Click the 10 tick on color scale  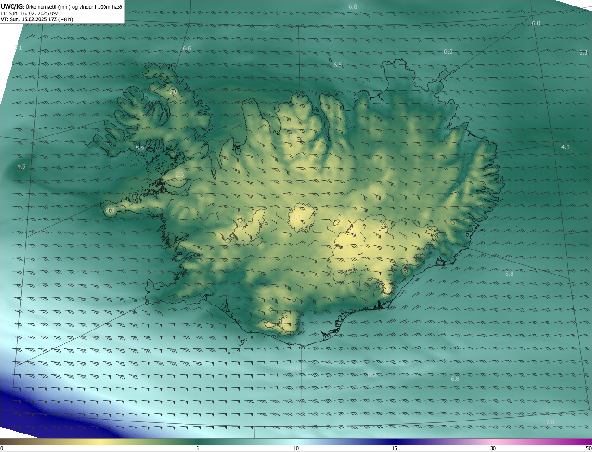pyautogui.click(x=296, y=448)
